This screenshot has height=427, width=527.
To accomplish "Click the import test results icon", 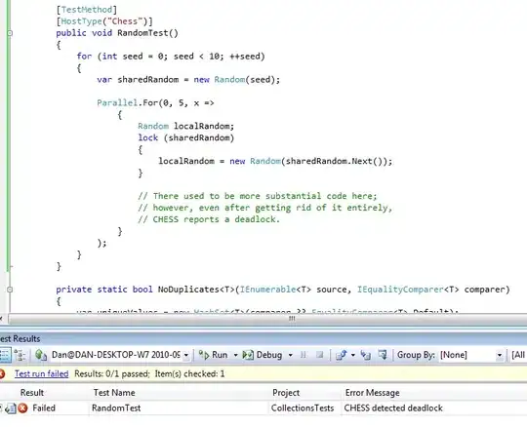I will click(365, 355).
